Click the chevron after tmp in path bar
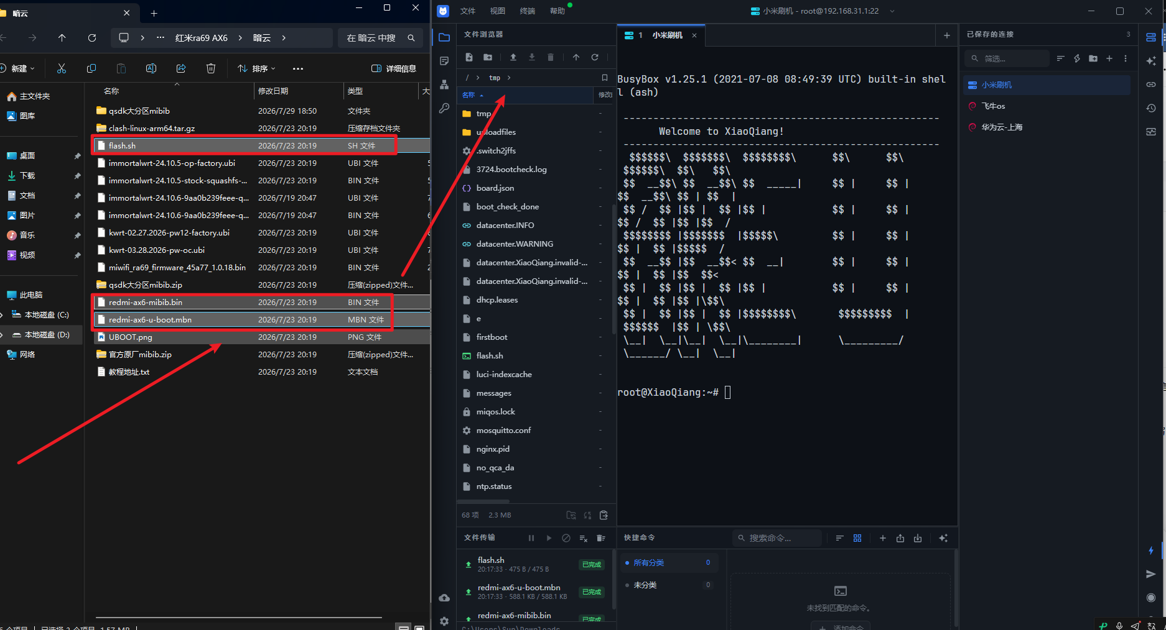This screenshot has width=1166, height=630. [509, 78]
